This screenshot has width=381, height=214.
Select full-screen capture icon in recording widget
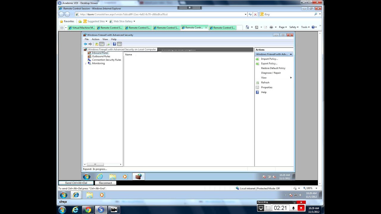[x=261, y=208]
